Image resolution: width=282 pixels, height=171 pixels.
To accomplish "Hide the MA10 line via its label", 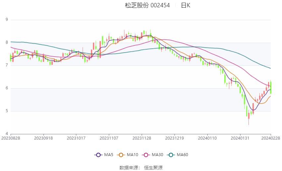I will tap(133, 155).
